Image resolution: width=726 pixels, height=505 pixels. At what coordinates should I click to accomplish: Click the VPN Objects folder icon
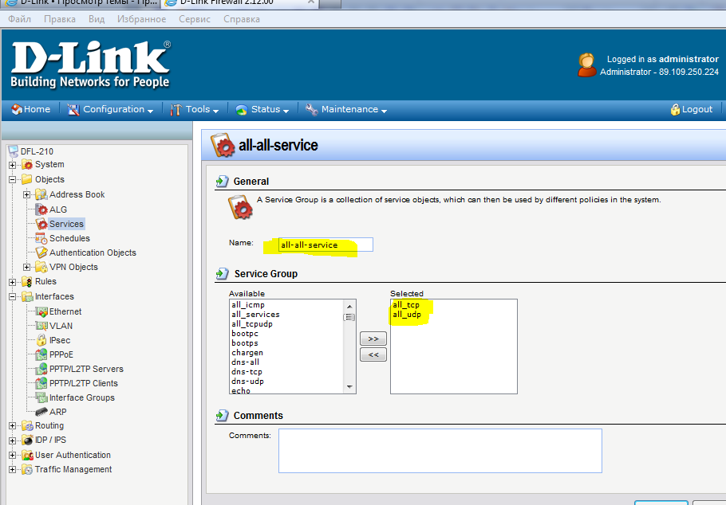point(41,268)
